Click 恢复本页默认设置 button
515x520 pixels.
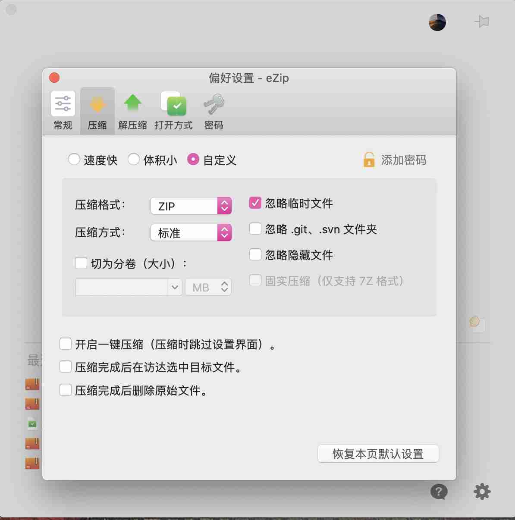[378, 454]
